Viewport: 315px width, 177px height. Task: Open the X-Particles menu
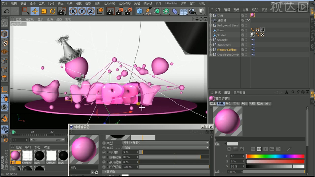(x=171, y=4)
